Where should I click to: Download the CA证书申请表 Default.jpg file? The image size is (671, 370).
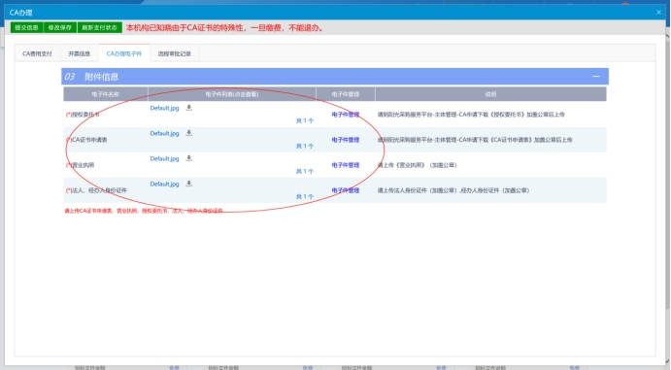click(x=188, y=133)
